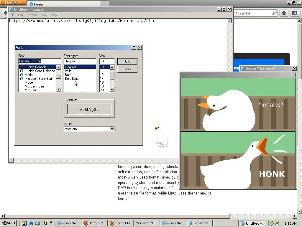Click TrueType icon beside Lucida Console

pyautogui.click(x=22, y=67)
